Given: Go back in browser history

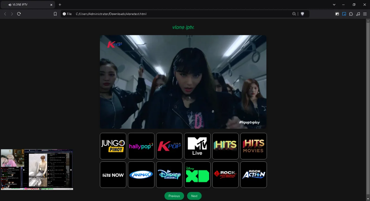Looking at the screenshot, I should point(5,14).
